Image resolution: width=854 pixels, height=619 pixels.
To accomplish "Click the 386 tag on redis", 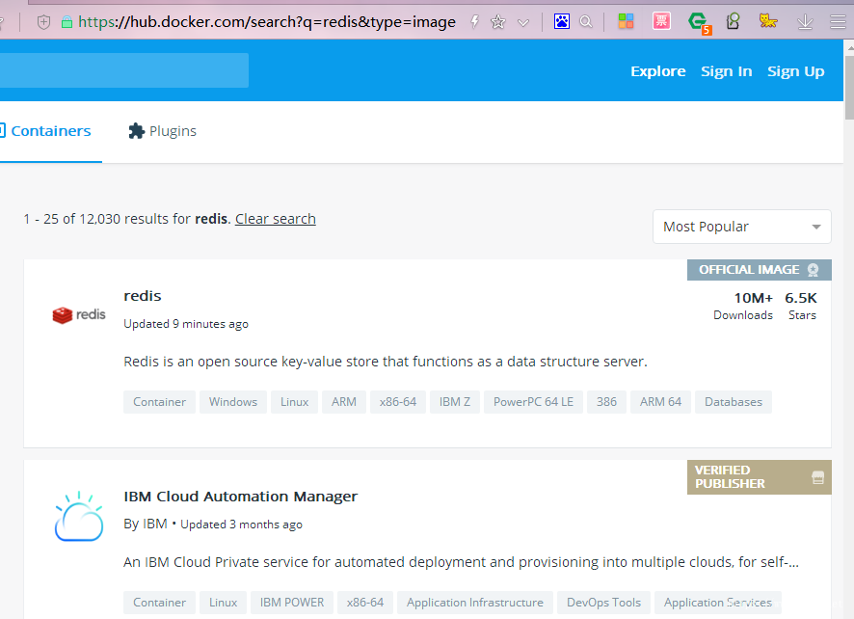I will click(606, 402).
